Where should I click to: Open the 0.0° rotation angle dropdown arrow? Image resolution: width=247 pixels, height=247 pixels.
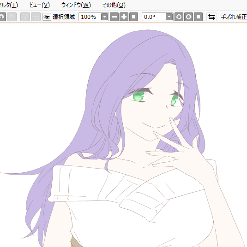169,17
